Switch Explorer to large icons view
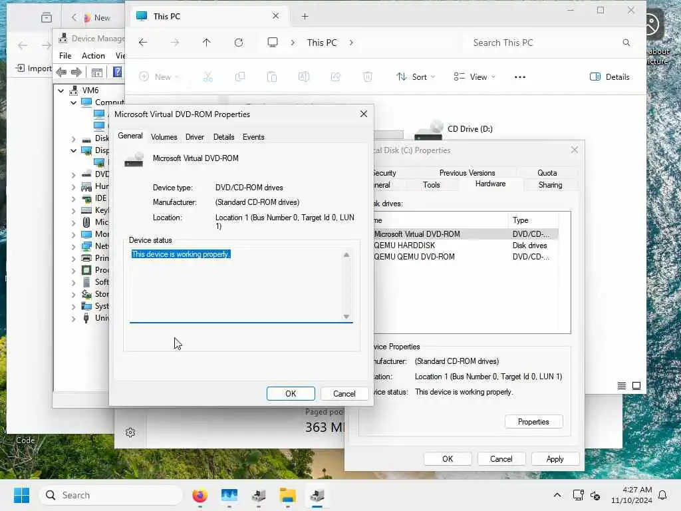Image resolution: width=681 pixels, height=511 pixels. click(x=636, y=386)
